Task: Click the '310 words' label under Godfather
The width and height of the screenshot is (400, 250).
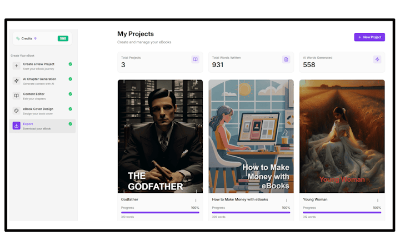Action: click(x=127, y=217)
